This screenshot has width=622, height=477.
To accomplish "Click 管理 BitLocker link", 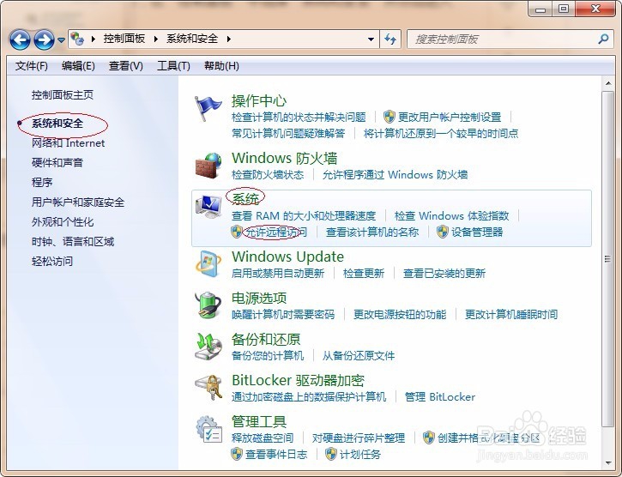I will (x=439, y=397).
